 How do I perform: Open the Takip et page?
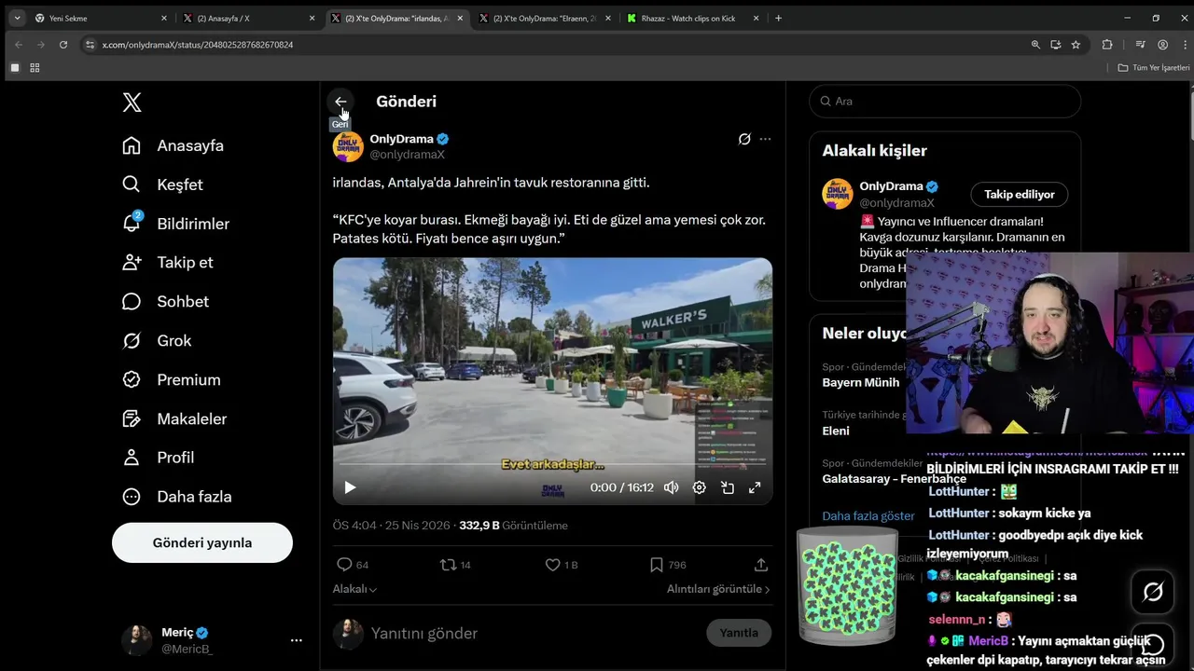click(x=167, y=262)
